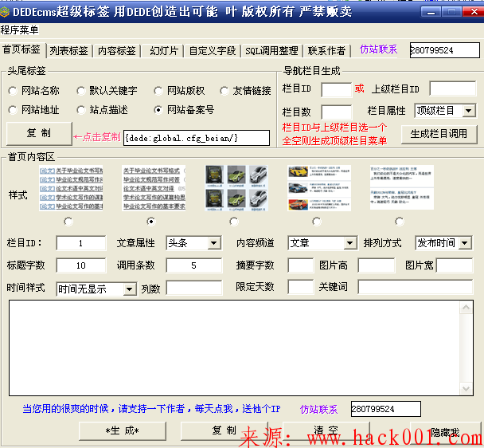Screen dimensions: 484x448
Task: Click the 关键词 input field
Action: [416, 287]
